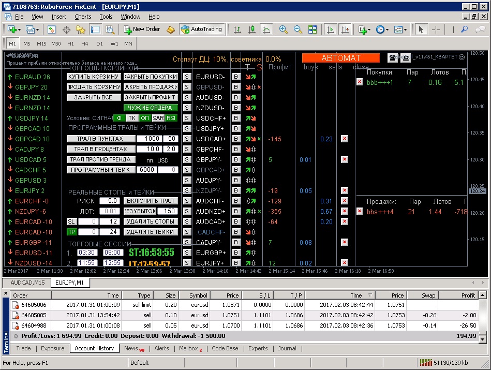Toggle the RSI signal condition
The width and height of the screenshot is (491, 370).
[171, 118]
